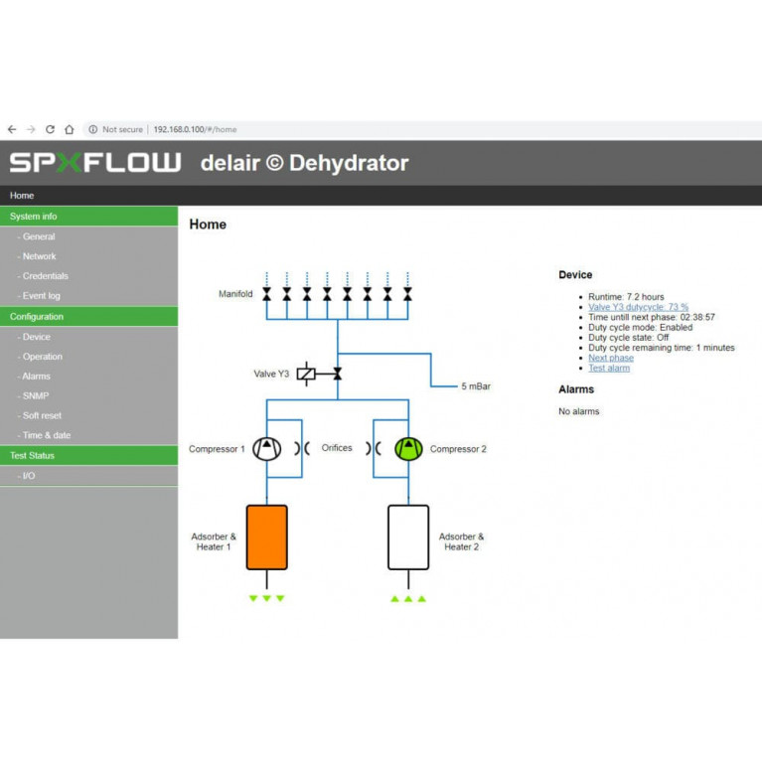Screen dimensions: 762x762
Task: Click the Valve Y3 solenoid symbol
Action: 307,374
